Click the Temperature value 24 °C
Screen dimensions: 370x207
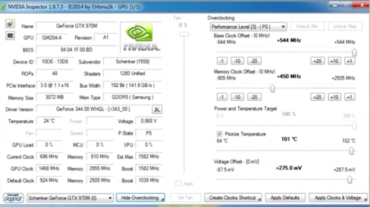pos(49,121)
